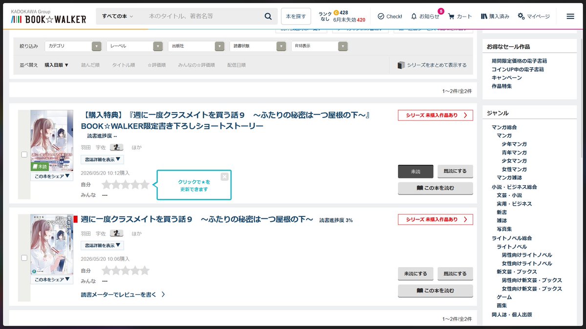Open the R18表示 dropdown
Image resolution: width=586 pixels, height=329 pixels.
[319, 46]
